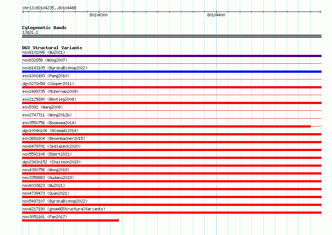Screen dimensions: 332x235
Task: Open the nsv6143105 (ByrskaBishop2022) variant label
Action: (55, 68)
